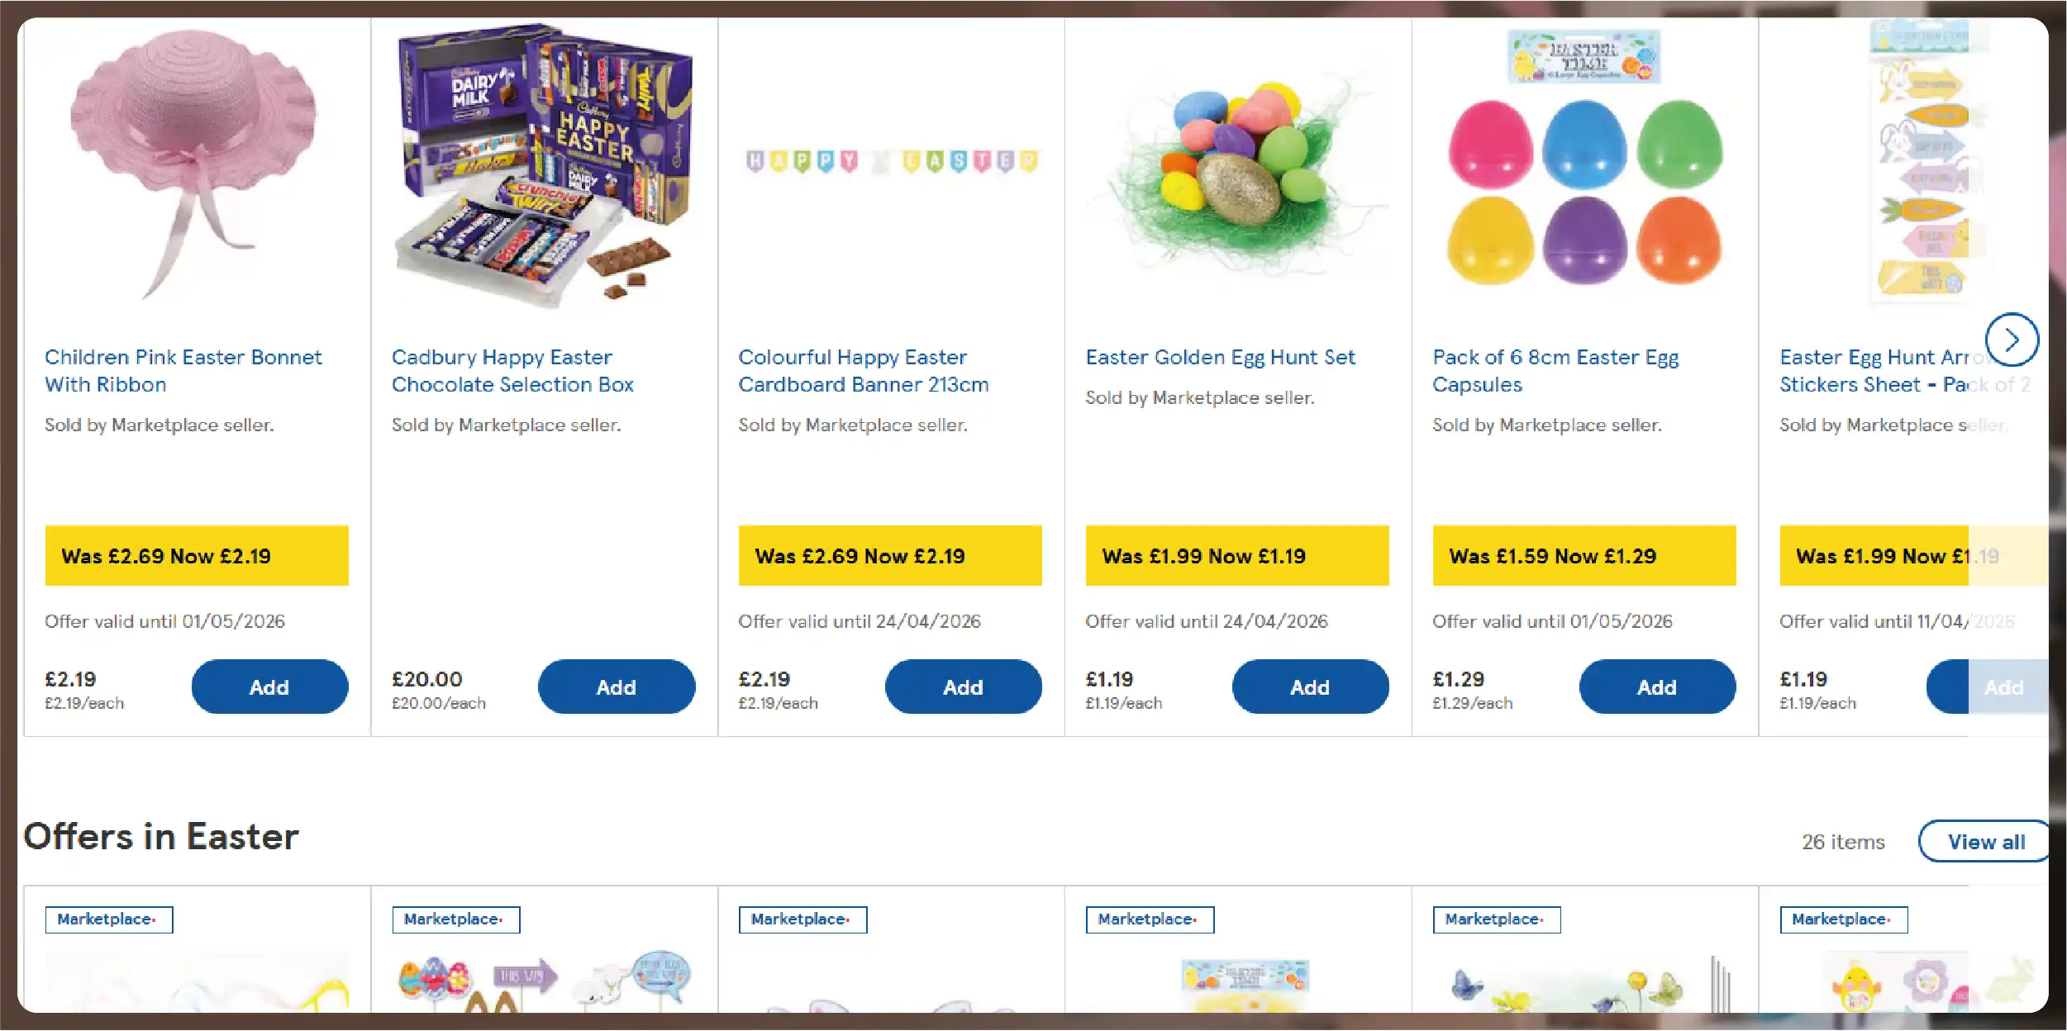Click the last Marketplace badge on the right
This screenshot has width=2067, height=1031.
1843,919
